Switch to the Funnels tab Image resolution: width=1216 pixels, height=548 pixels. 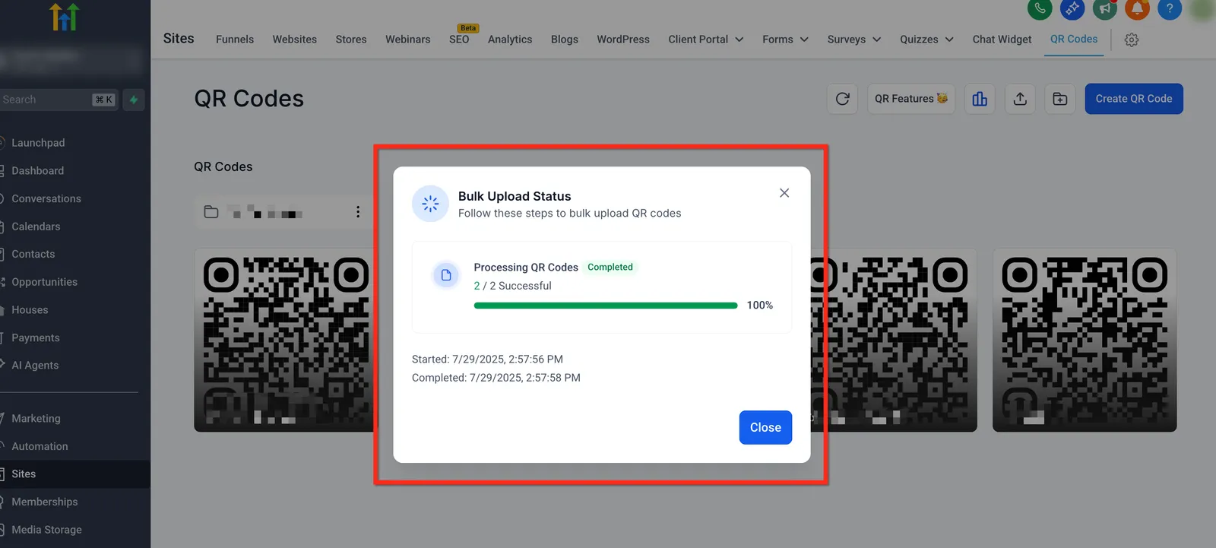point(235,40)
